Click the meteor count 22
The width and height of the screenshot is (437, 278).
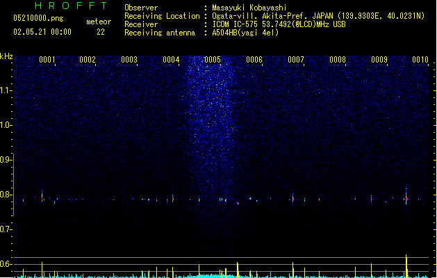tap(101, 32)
